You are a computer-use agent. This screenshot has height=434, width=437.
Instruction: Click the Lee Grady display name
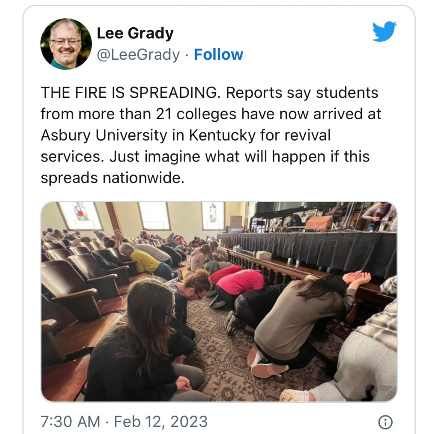[x=135, y=33]
